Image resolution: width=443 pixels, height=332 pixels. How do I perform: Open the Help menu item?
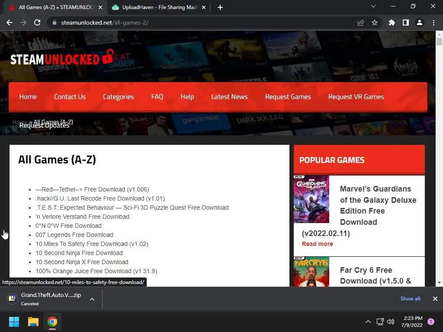point(187,97)
